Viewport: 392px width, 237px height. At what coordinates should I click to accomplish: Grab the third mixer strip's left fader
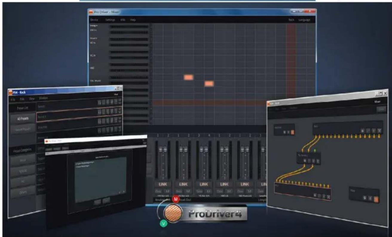[x=201, y=149]
